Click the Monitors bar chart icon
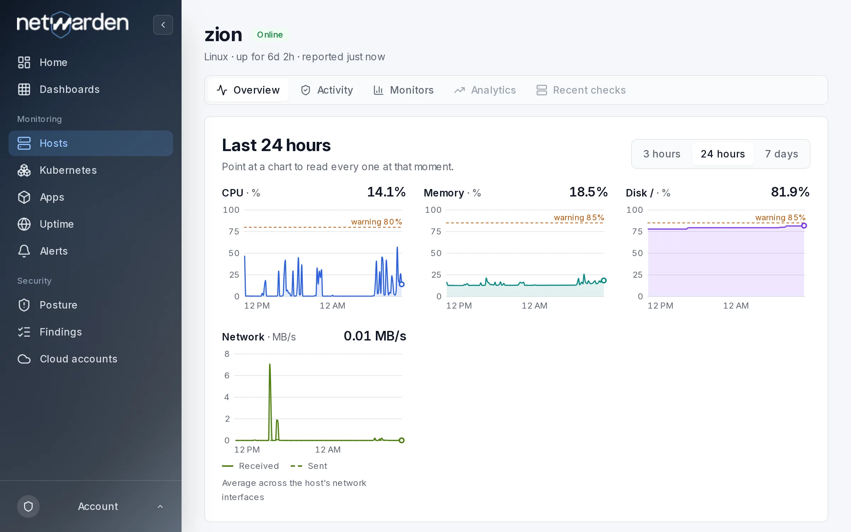This screenshot has width=851, height=532. click(378, 90)
